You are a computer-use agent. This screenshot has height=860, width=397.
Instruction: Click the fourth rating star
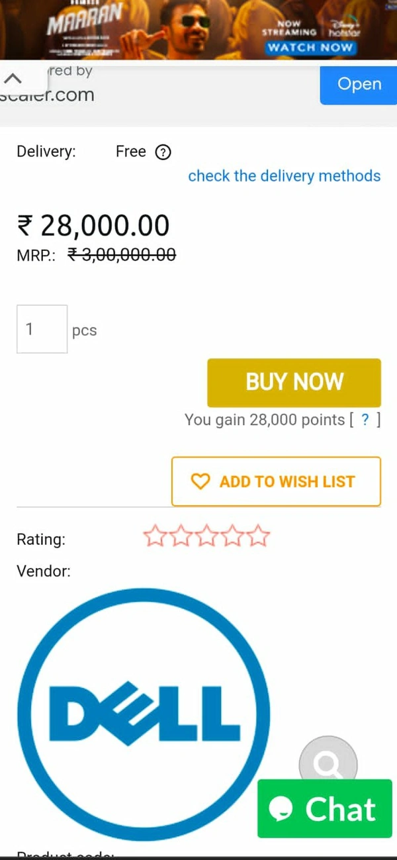pos(232,536)
